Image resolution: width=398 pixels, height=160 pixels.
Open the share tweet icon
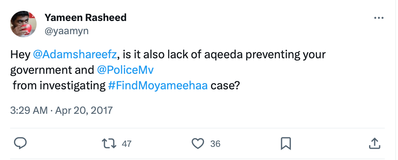click(x=374, y=143)
